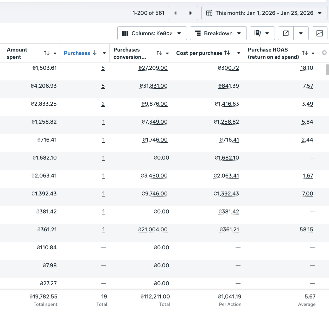Go to previous page of results
This screenshot has width=329, height=317.
tap(175, 13)
